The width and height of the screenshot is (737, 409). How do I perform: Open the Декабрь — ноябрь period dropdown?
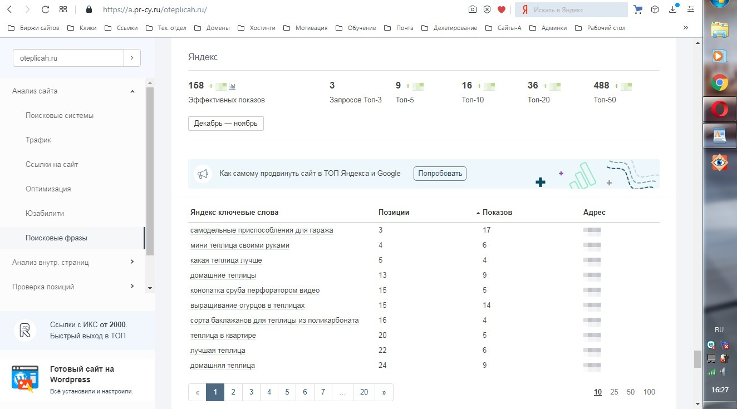click(x=226, y=124)
